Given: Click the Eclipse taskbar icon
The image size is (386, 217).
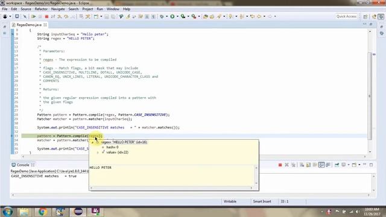Looking at the screenshot, I should click(78, 212).
